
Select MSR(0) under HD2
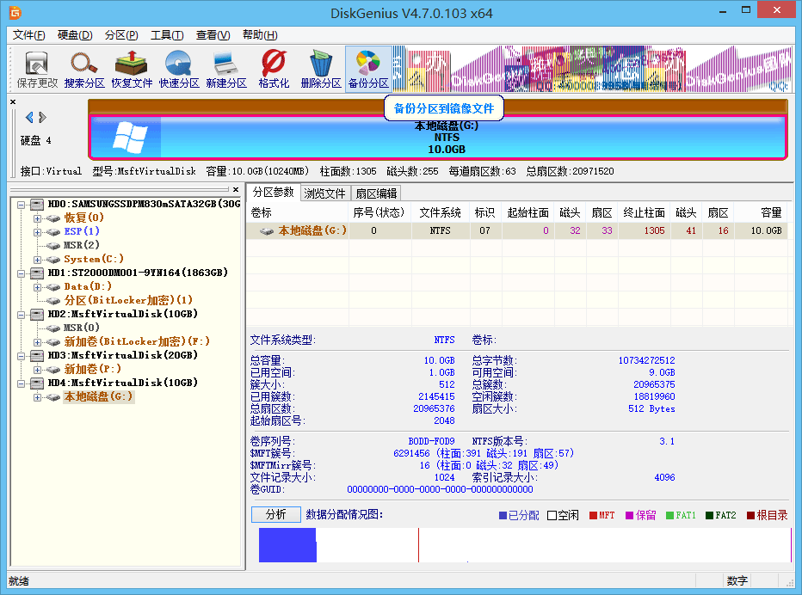(82, 328)
